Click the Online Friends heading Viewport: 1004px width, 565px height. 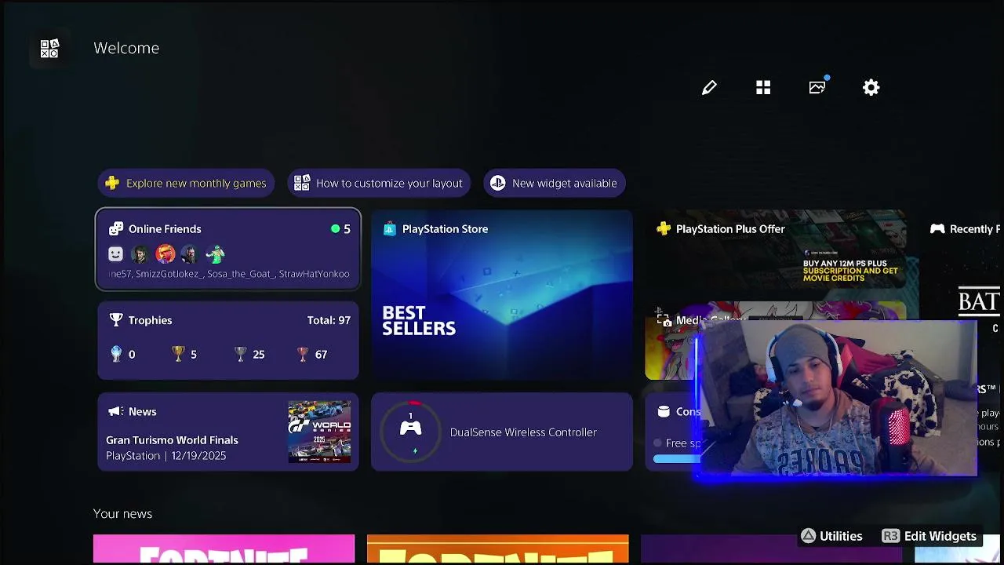(x=165, y=229)
